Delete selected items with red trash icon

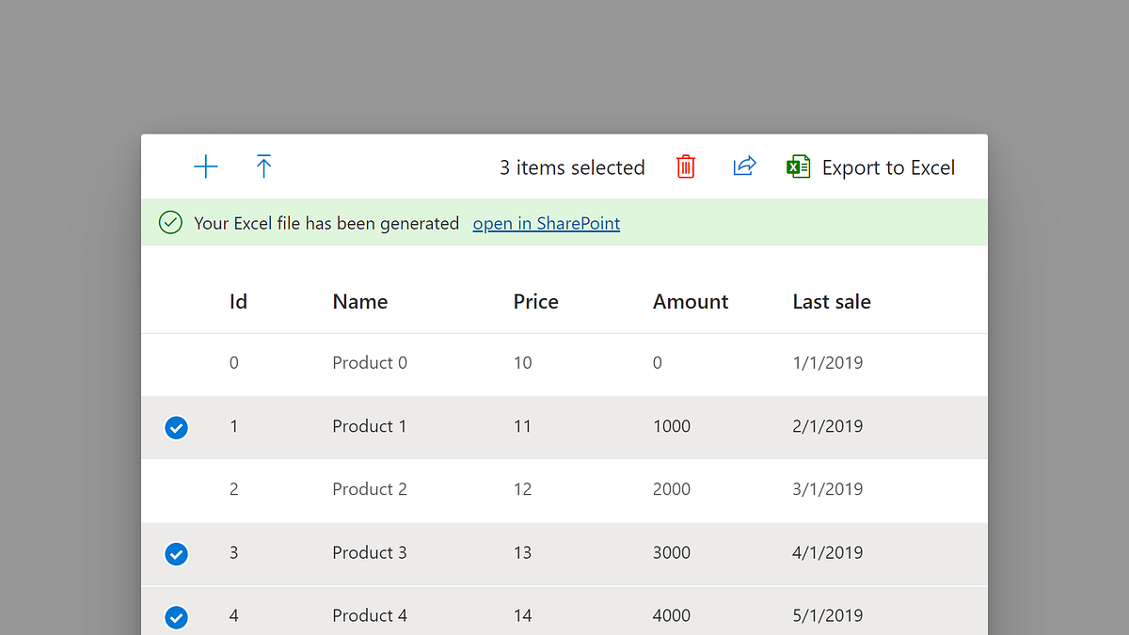click(x=686, y=167)
